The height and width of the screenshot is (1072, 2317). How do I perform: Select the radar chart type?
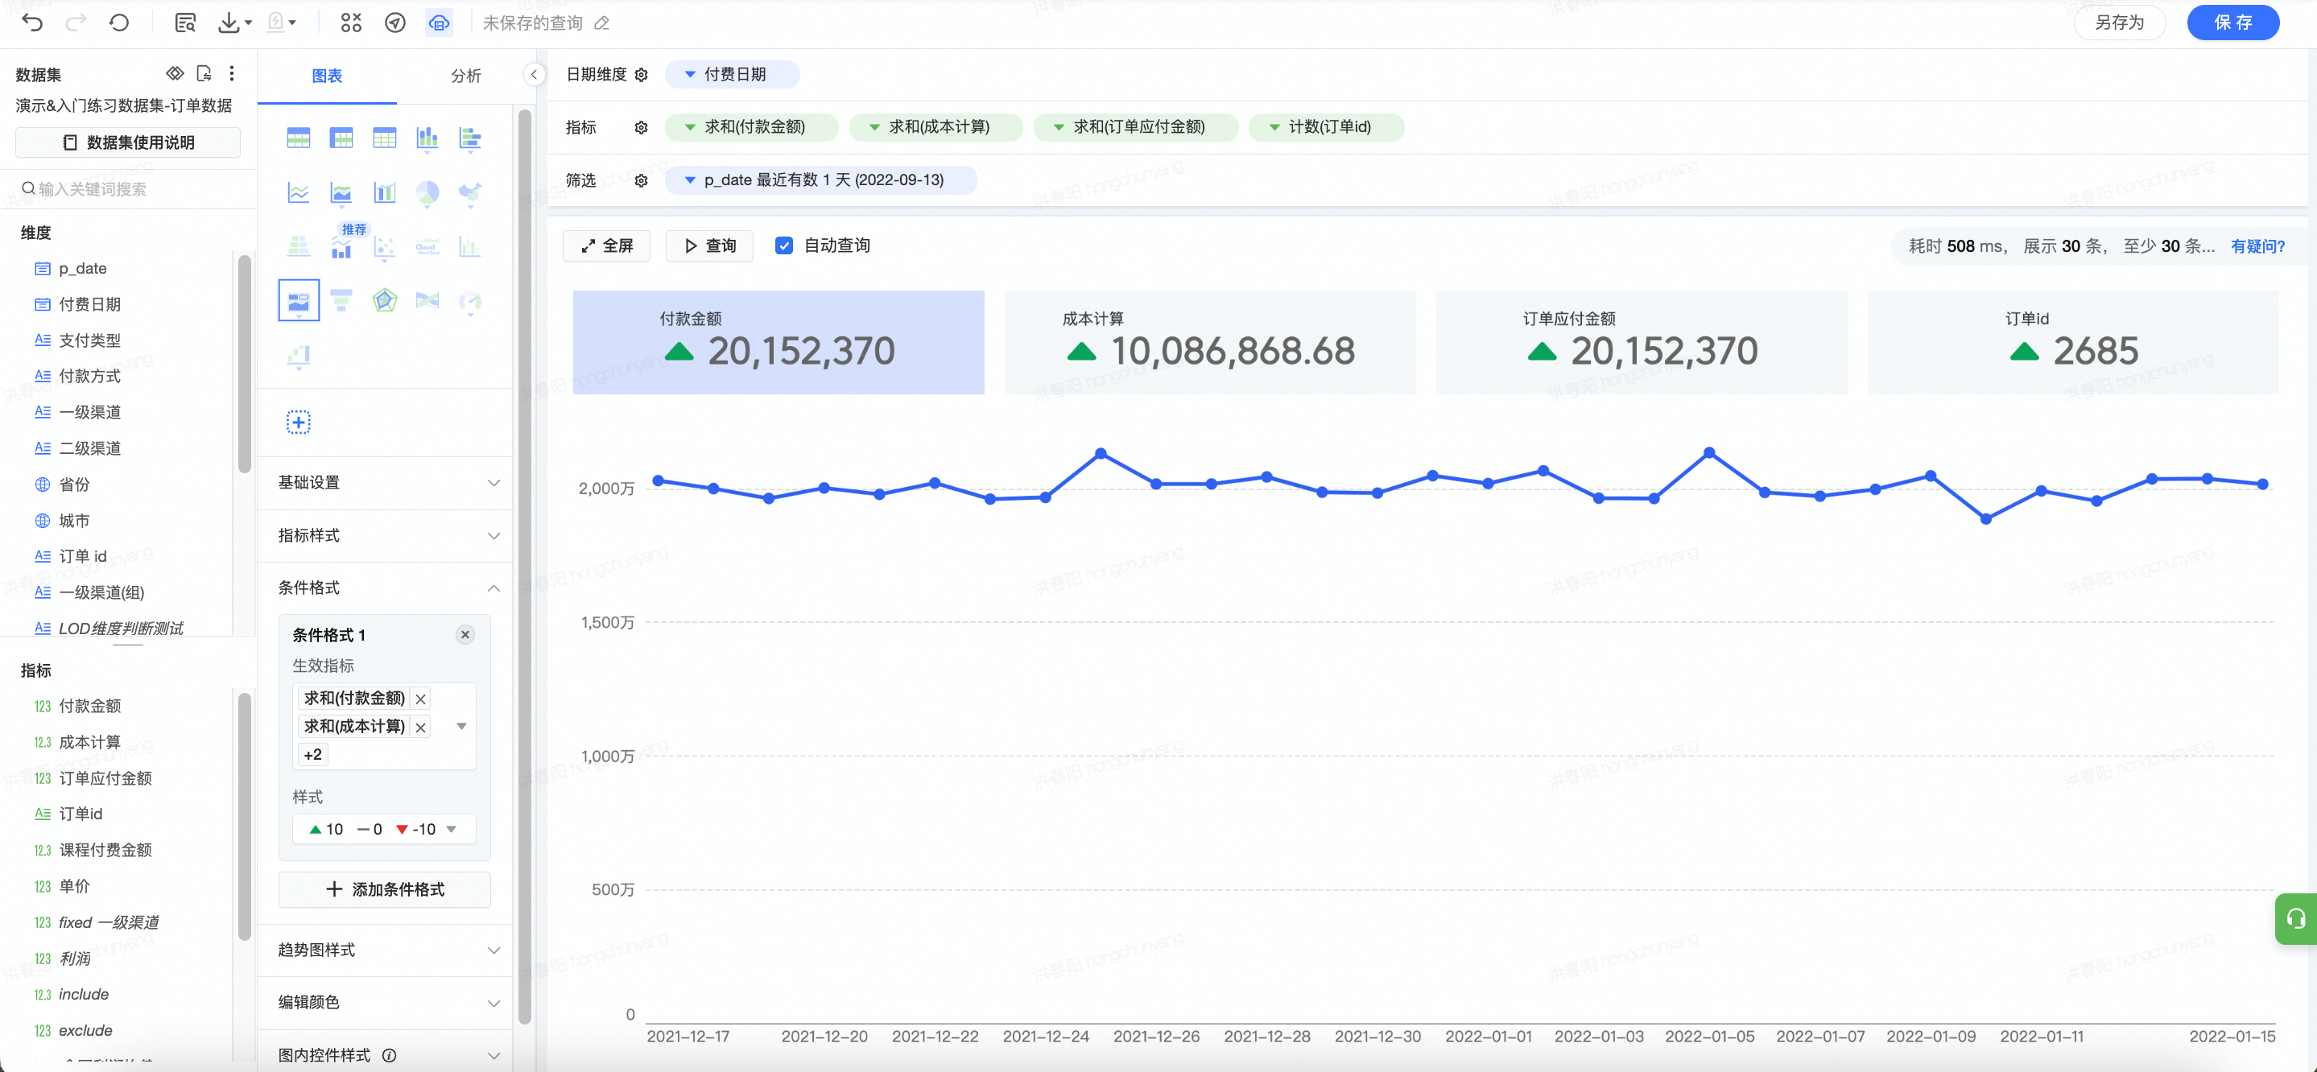point(384,300)
